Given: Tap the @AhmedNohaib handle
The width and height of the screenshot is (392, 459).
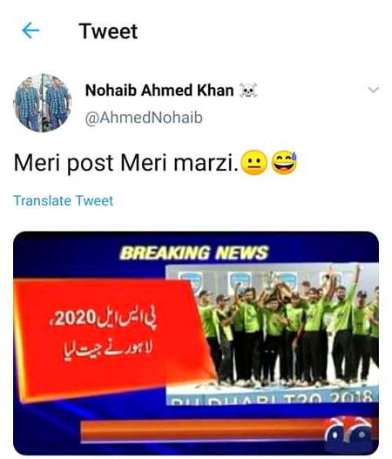Looking at the screenshot, I should (x=144, y=118).
